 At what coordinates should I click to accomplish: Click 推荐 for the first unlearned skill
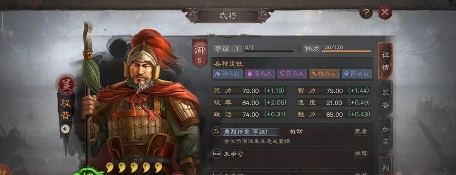pyautogui.click(x=361, y=154)
